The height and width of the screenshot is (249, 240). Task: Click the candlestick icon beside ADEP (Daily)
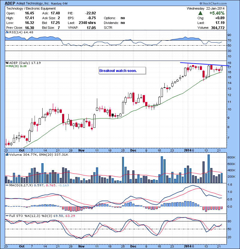pos(7,63)
